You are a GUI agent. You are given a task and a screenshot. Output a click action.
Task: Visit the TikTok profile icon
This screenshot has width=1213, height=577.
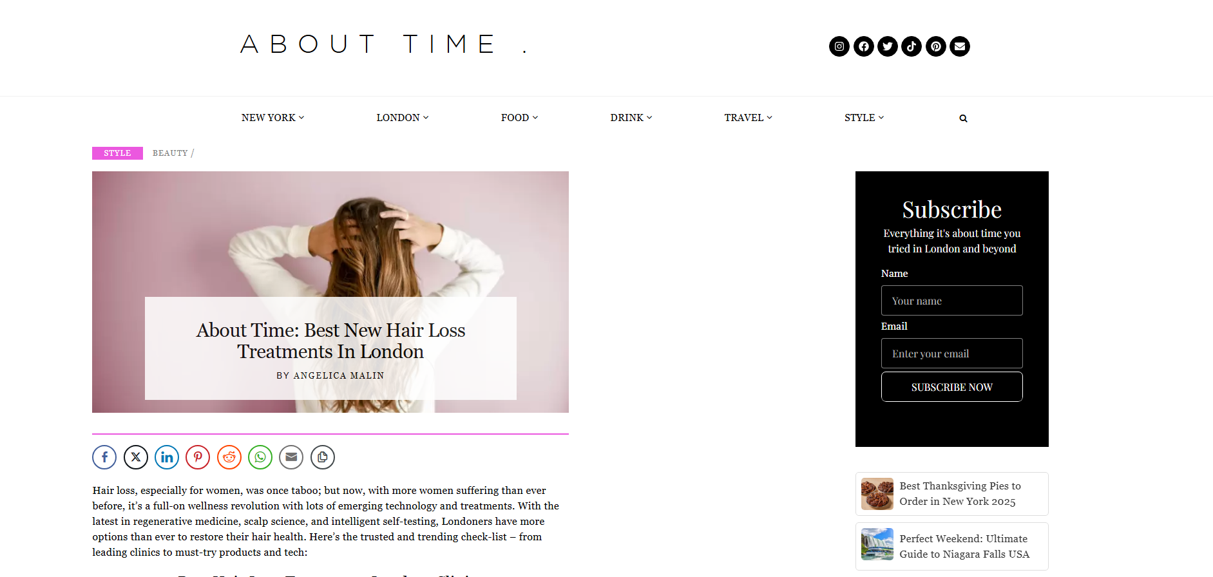(912, 46)
